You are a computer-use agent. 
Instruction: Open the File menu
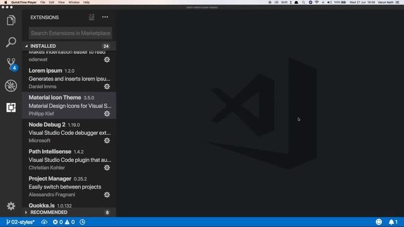[43, 3]
